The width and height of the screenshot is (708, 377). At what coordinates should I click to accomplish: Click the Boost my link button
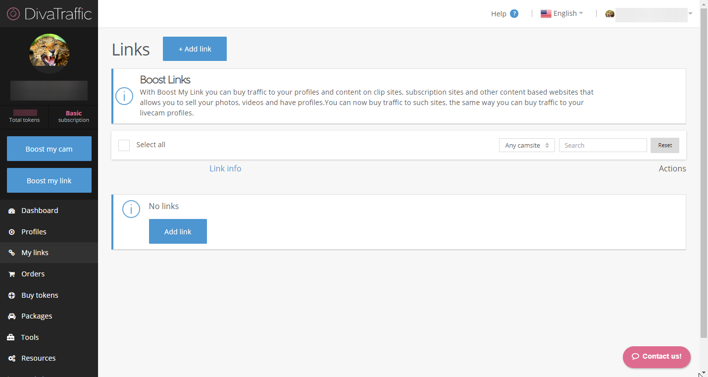pyautogui.click(x=49, y=180)
